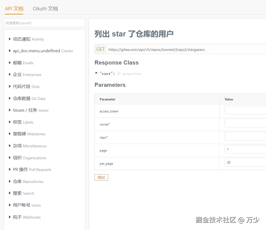Viewport: 266px width, 230px height.
Task: Open the 杂项 Miscellaneous menu item
Action: pyautogui.click(x=30, y=146)
